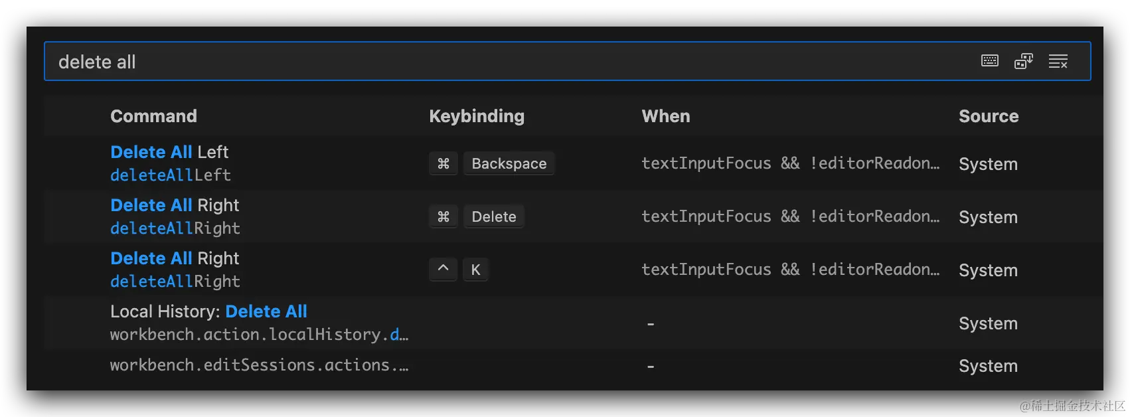Select the workbench.editSessions.actions row

259,365
